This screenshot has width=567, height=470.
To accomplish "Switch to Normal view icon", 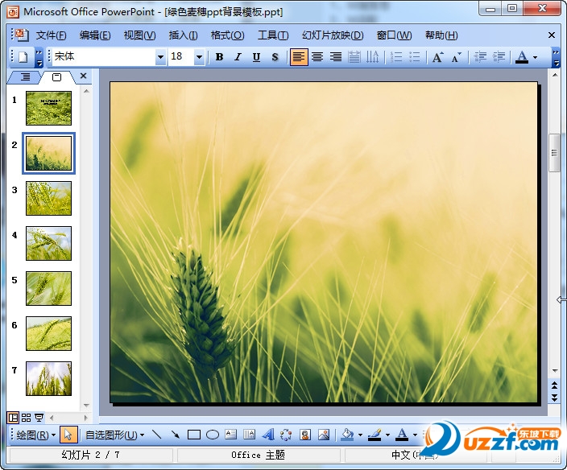I will tap(13, 418).
